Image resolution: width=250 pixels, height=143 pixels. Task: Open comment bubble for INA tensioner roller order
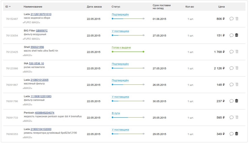pos(231,68)
